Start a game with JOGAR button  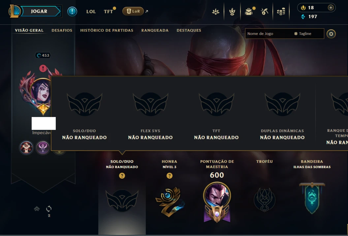coord(39,11)
